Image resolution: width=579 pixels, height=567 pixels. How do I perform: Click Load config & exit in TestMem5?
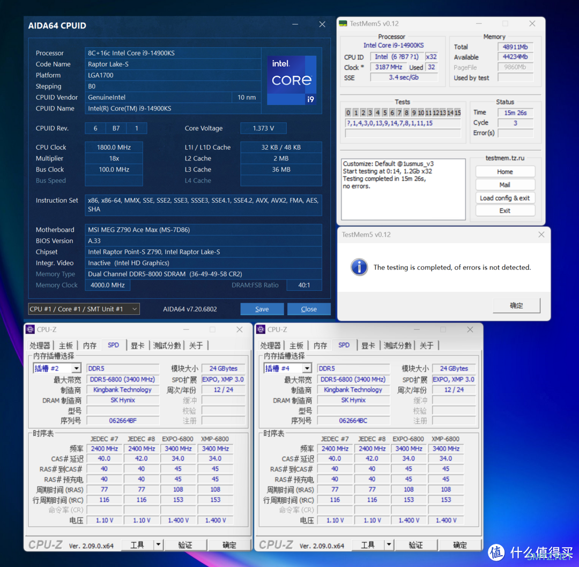tap(505, 198)
